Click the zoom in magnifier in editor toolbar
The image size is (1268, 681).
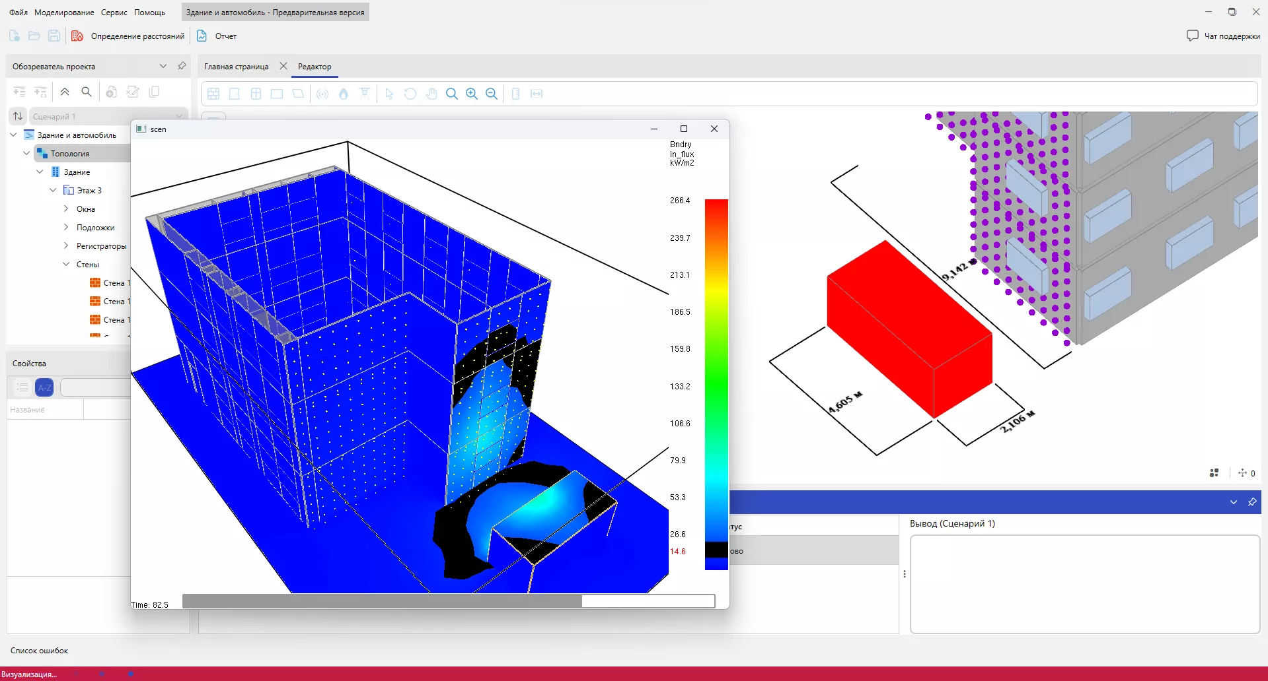point(472,94)
